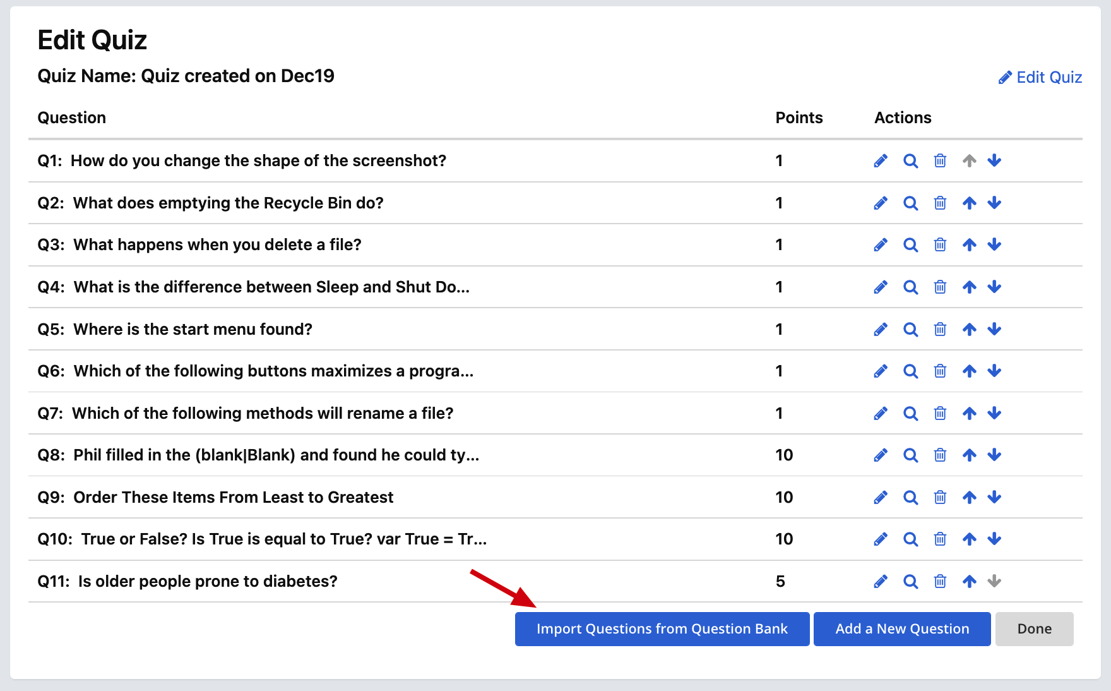Move Q1 down with arrow

click(x=994, y=161)
